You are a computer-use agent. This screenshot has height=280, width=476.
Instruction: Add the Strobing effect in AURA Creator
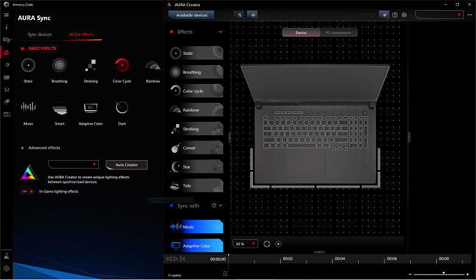point(197,129)
